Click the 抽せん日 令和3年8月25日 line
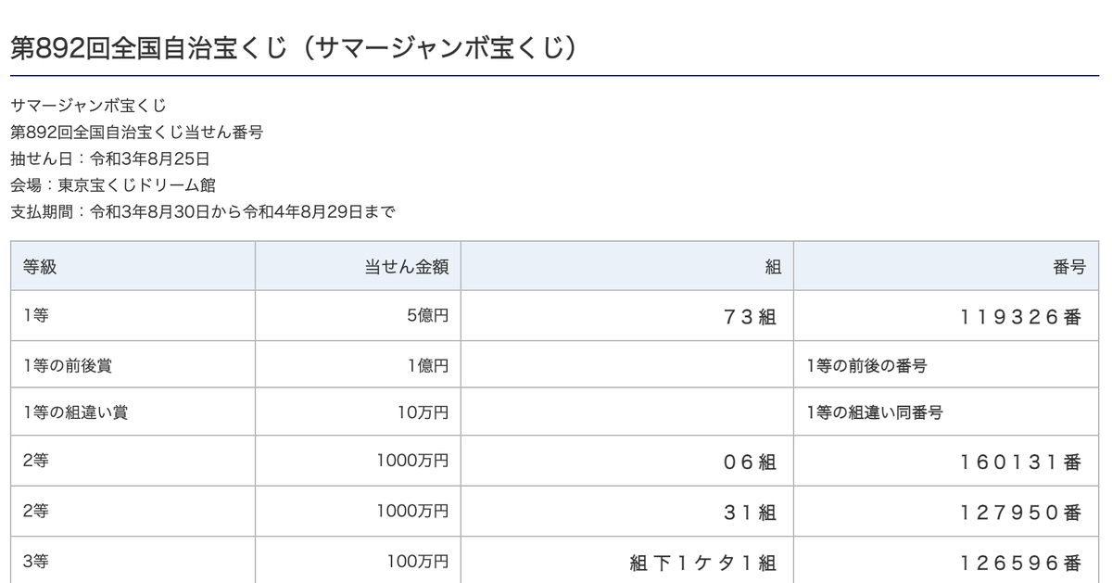1112x583 pixels. pos(110,158)
